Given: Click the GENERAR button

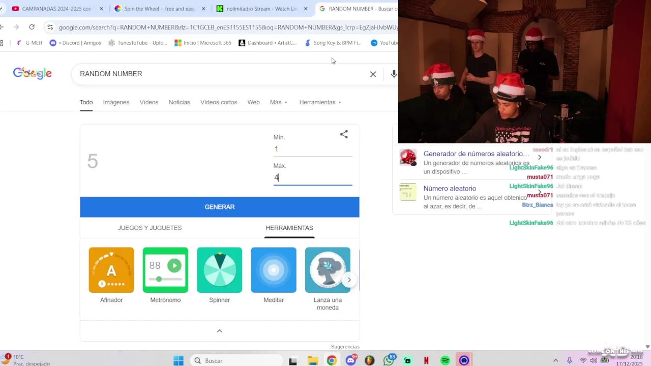Looking at the screenshot, I should pyautogui.click(x=220, y=207).
